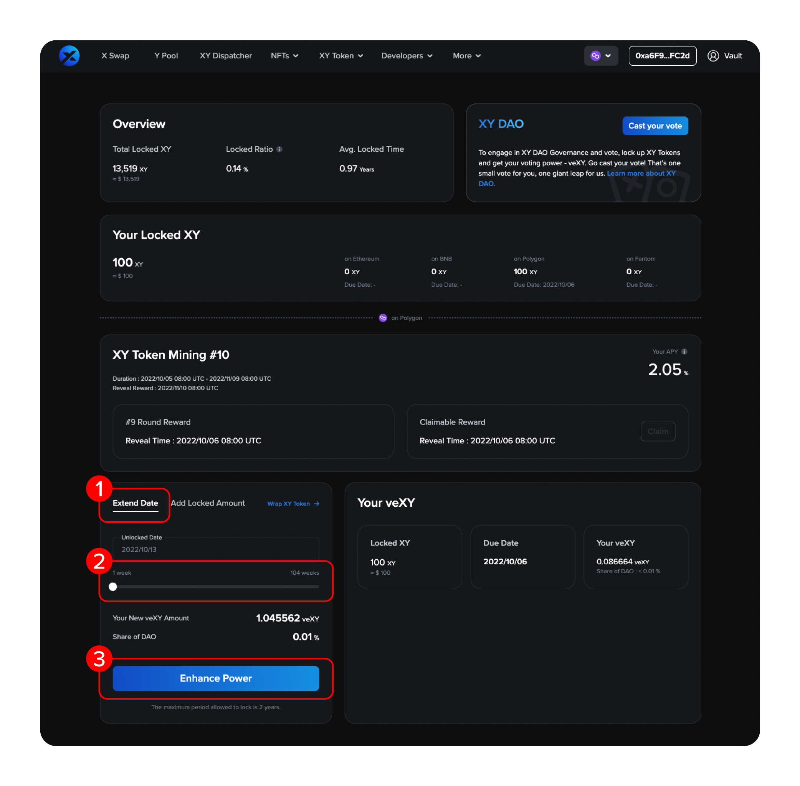Open the Developers dropdown
Image resolution: width=800 pixels, height=786 pixels.
pyautogui.click(x=407, y=56)
